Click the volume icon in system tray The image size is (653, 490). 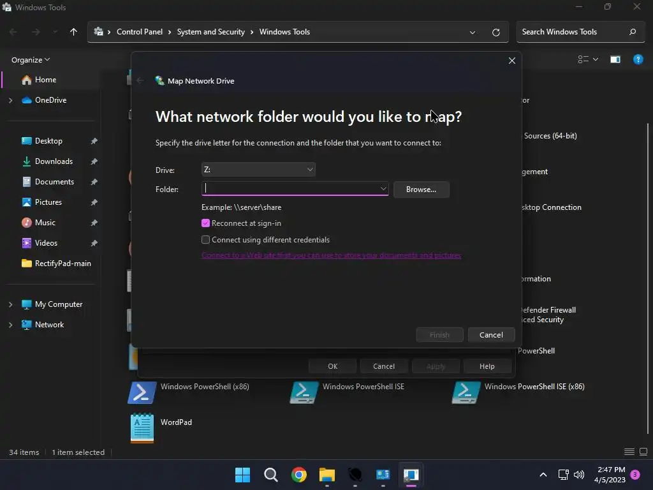579,475
